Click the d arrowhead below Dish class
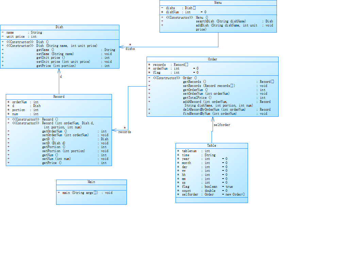The width and height of the screenshot is (349, 256). tap(59, 71)
